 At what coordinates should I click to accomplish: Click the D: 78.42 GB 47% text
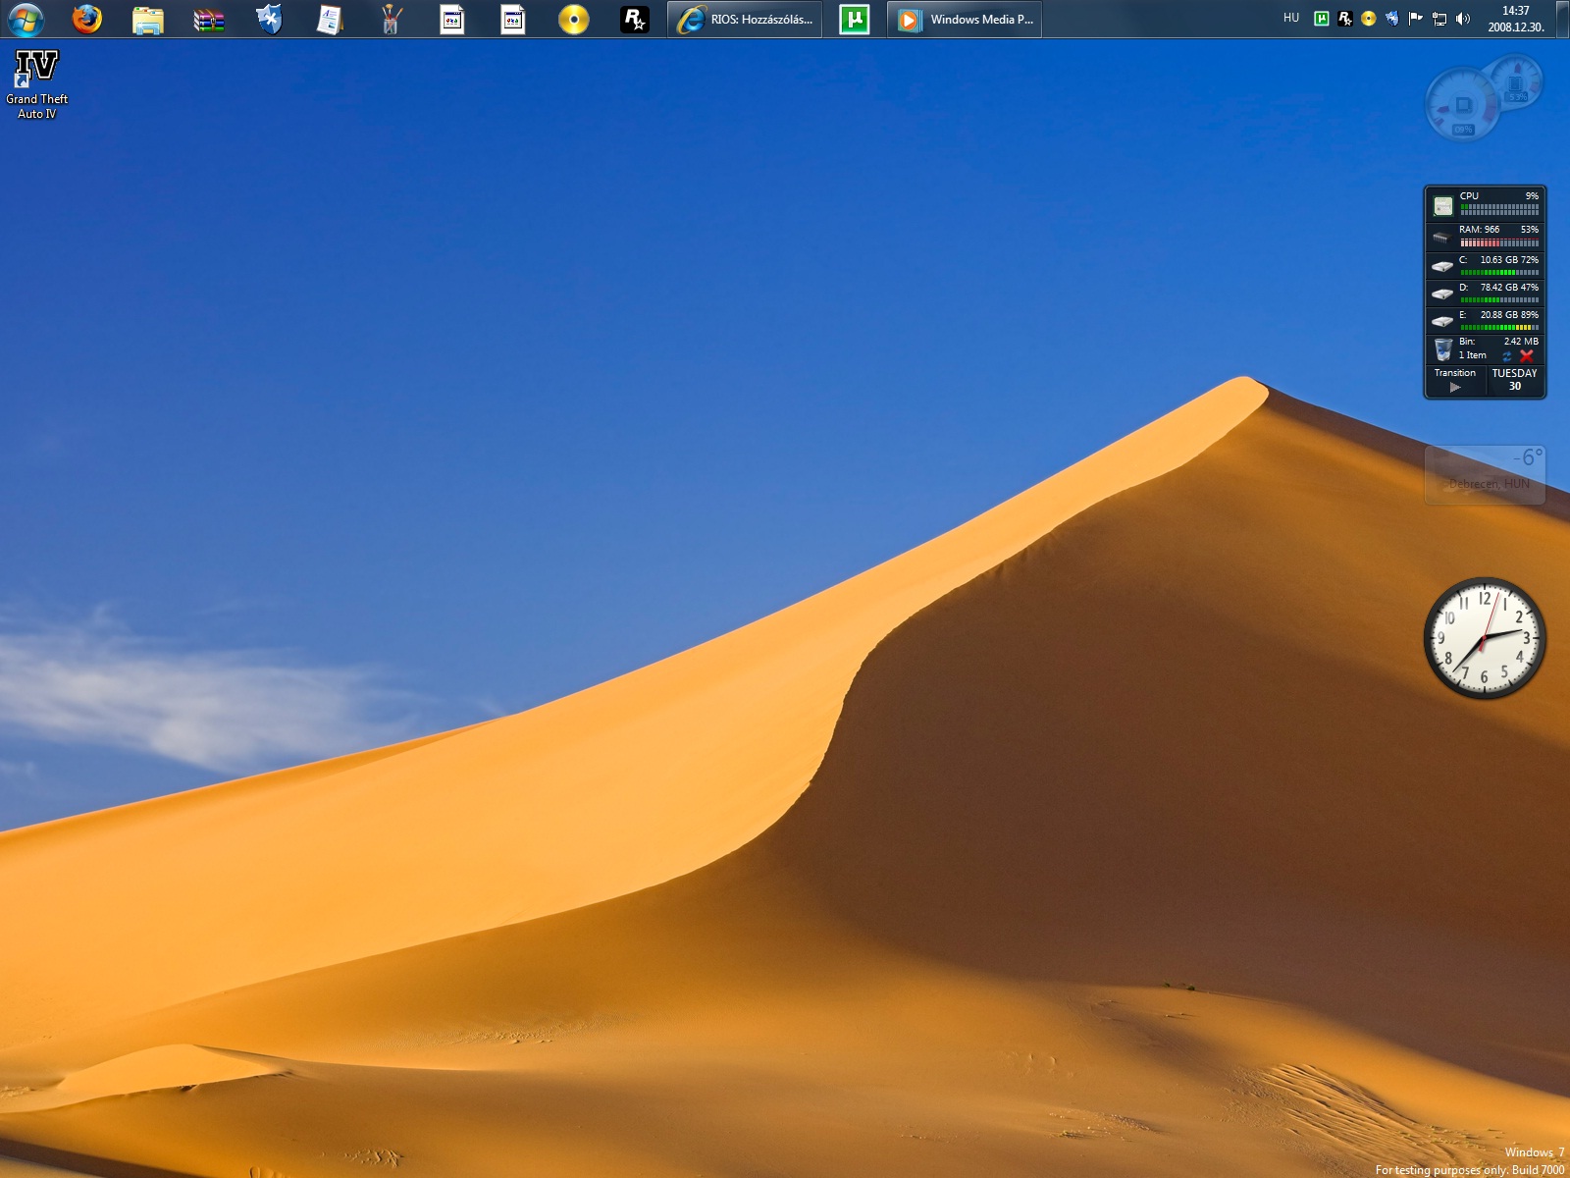[1499, 288]
